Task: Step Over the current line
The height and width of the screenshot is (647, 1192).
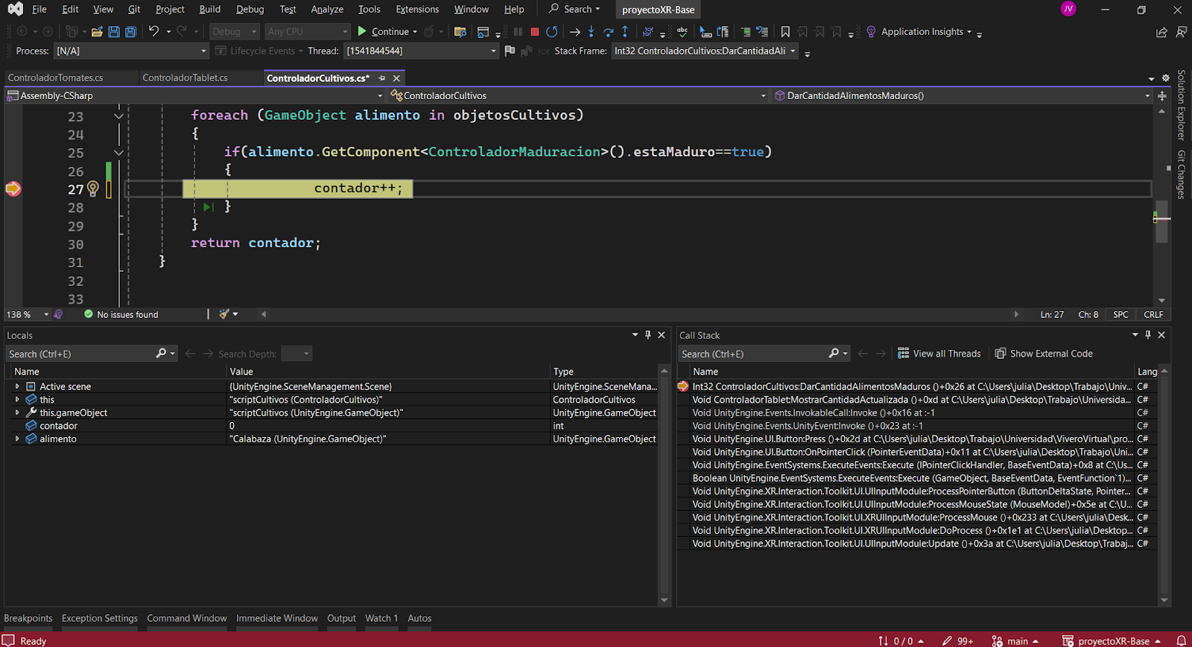Action: [x=608, y=31]
